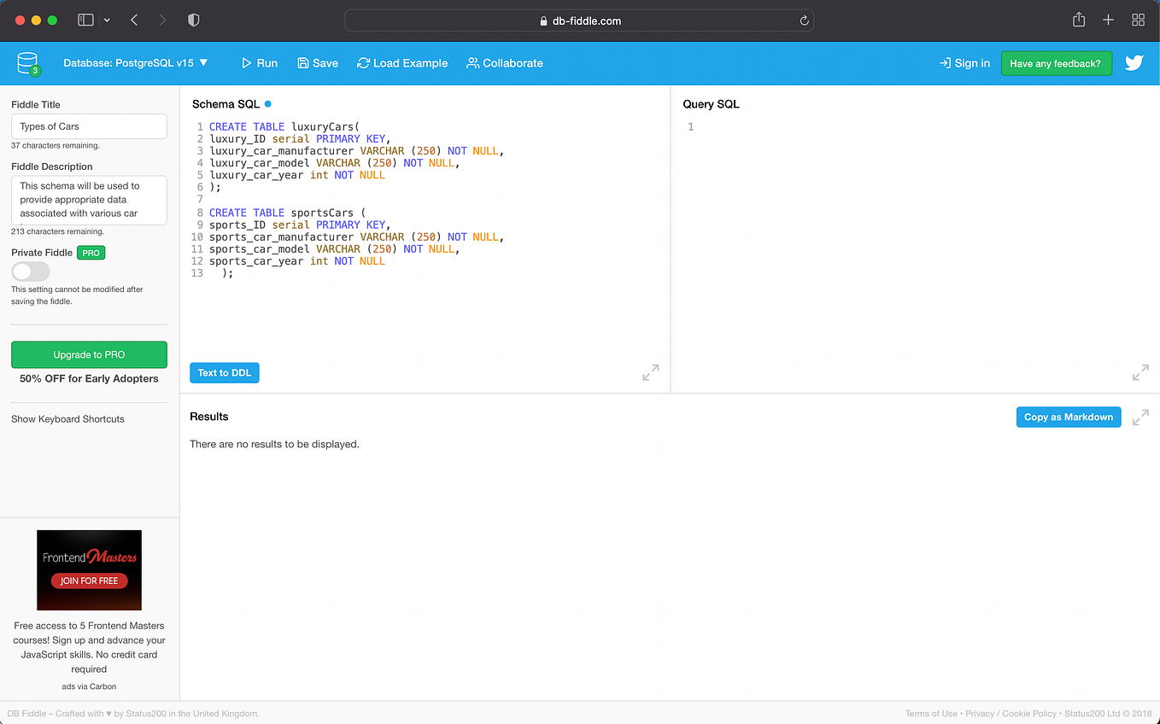Expand the Schema SQL panel fullscreen
The width and height of the screenshot is (1160, 724).
pyautogui.click(x=650, y=372)
